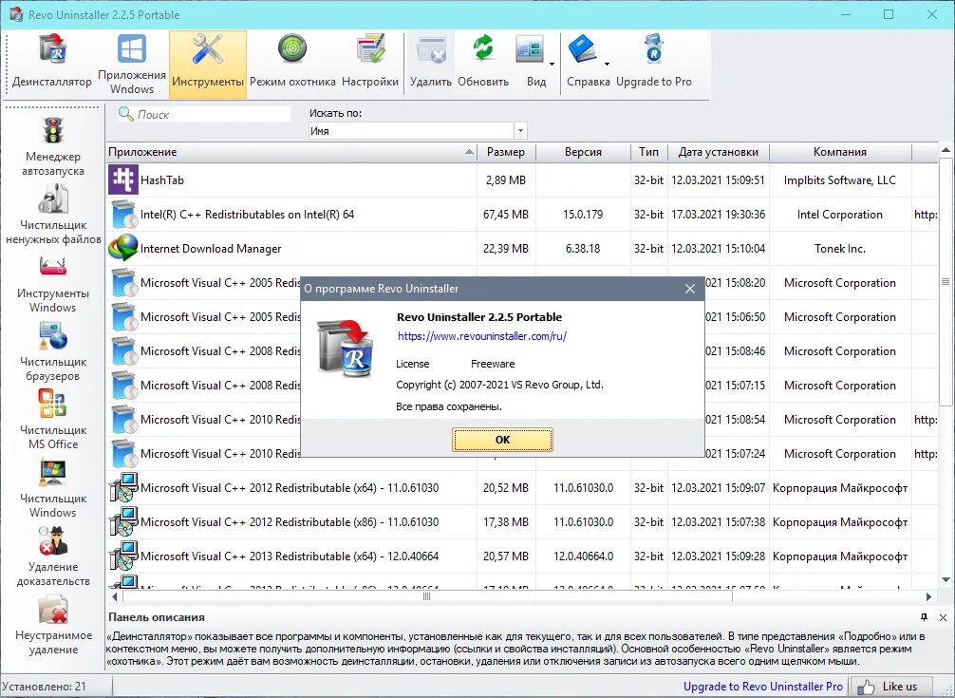The height and width of the screenshot is (698, 955).
Task: Select HashTab application icon
Action: pos(123,179)
